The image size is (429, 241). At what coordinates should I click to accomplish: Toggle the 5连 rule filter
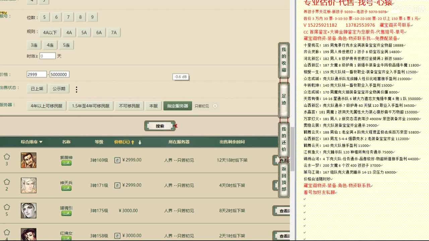coord(66,45)
